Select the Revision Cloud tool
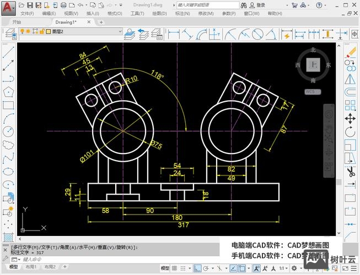The width and height of the screenshot is (360, 275). coord(8,145)
